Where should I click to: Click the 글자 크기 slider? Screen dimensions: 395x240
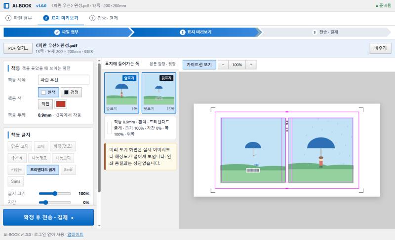pos(55,194)
